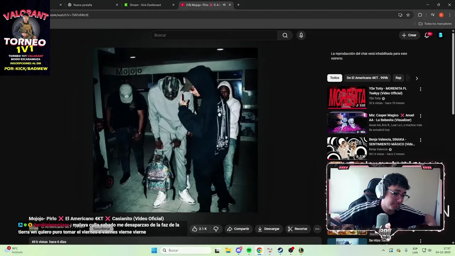
Task: Open Discord from the taskbar
Action: (239, 250)
